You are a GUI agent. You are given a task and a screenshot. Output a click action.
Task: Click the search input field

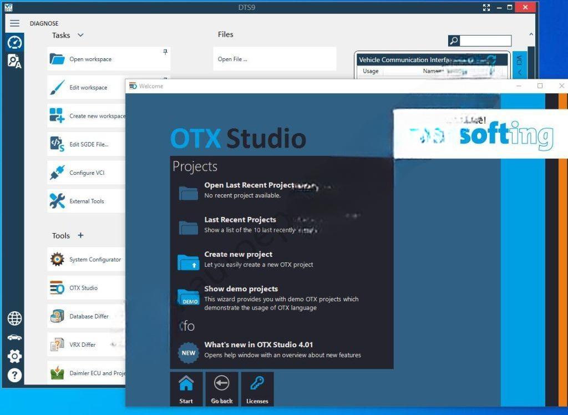coord(485,41)
